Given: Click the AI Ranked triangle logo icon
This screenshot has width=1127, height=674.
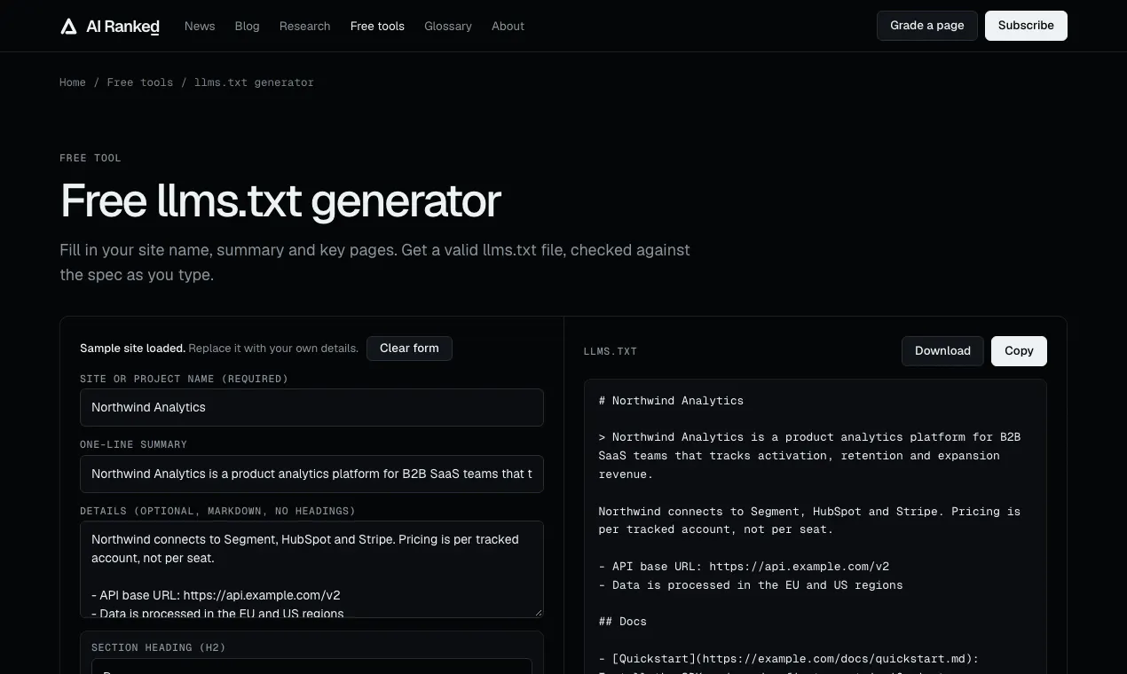Looking at the screenshot, I should click(x=68, y=27).
